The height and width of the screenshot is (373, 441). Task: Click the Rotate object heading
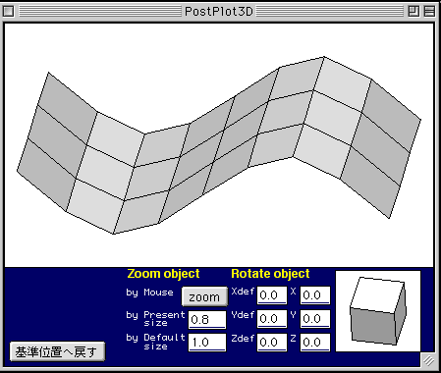pos(270,274)
